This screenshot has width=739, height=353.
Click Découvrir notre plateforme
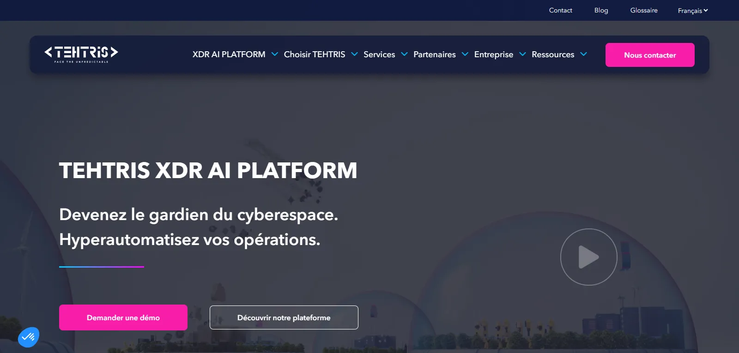pyautogui.click(x=284, y=317)
